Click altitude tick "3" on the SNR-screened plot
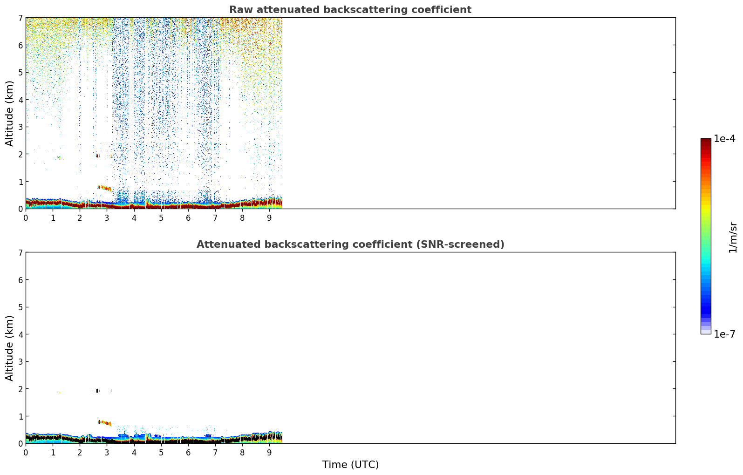743x475 pixels. (20, 361)
